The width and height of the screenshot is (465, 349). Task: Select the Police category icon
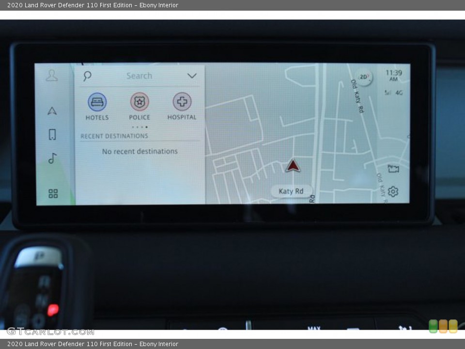pos(139,102)
